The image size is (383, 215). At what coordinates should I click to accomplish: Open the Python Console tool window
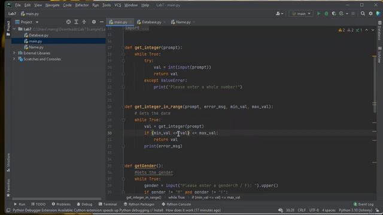[176, 204]
